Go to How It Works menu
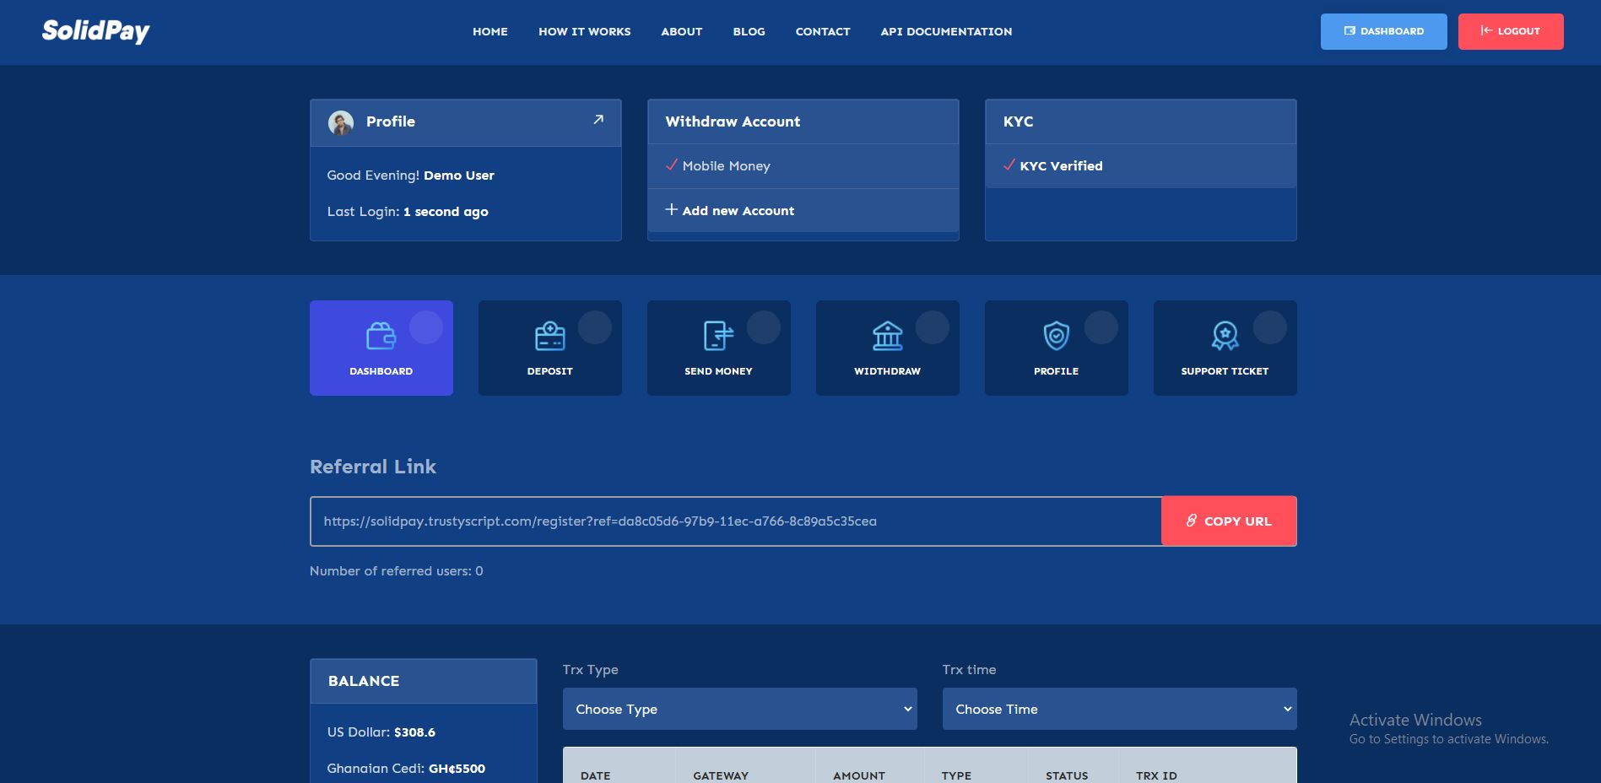 [584, 31]
